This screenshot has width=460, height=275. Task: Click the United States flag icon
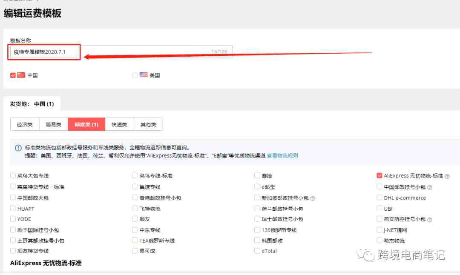tap(144, 75)
